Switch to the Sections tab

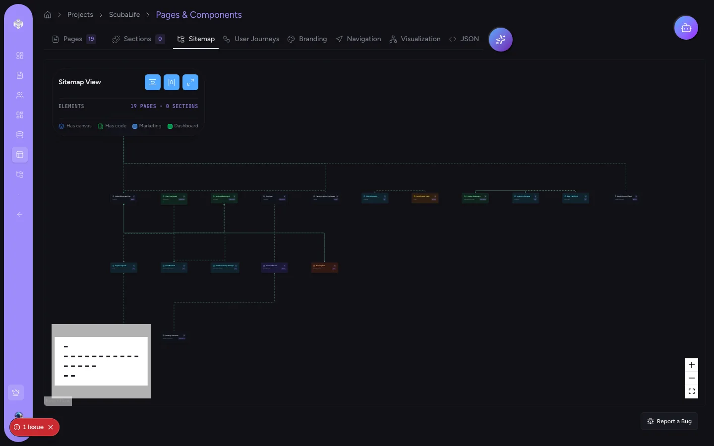(138, 39)
